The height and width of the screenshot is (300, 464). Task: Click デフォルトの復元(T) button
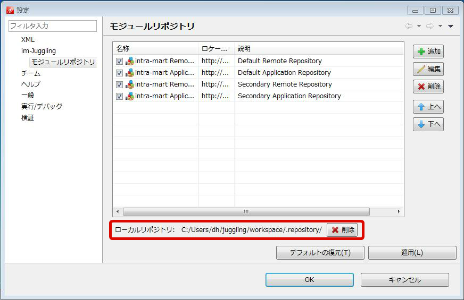point(320,253)
